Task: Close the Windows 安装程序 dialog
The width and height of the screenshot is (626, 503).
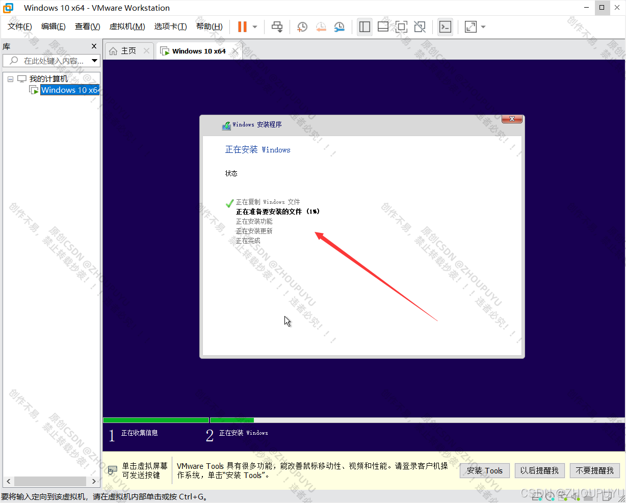Action: 512,119
